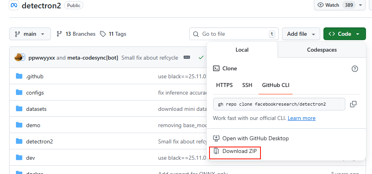Open the detectron2 repository title link
The width and height of the screenshot is (372, 174).
coord(41,6)
